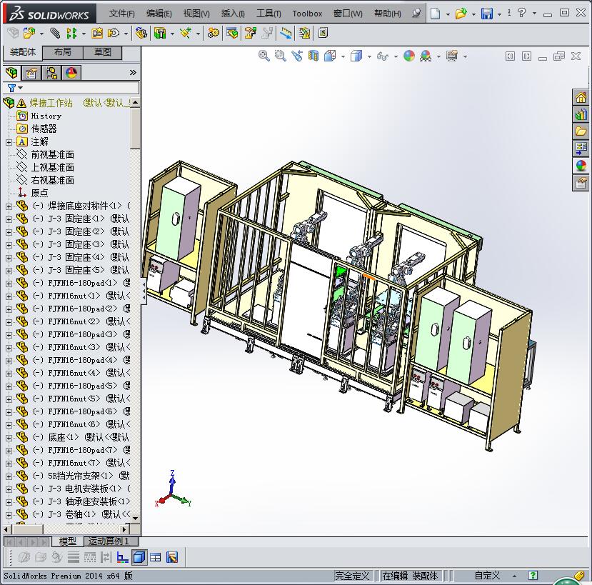592x585 pixels.
Task: Click the Smart Fasteners icon
Action: [97, 34]
